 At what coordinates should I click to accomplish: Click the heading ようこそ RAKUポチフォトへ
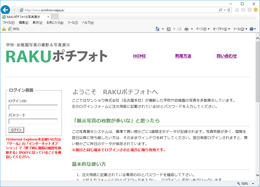click(115, 92)
